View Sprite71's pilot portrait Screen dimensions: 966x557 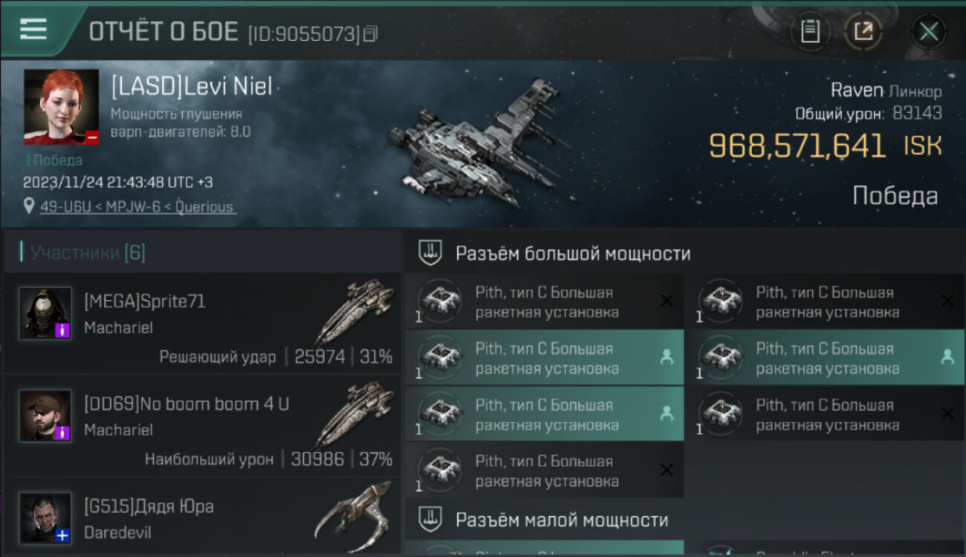coord(45,313)
